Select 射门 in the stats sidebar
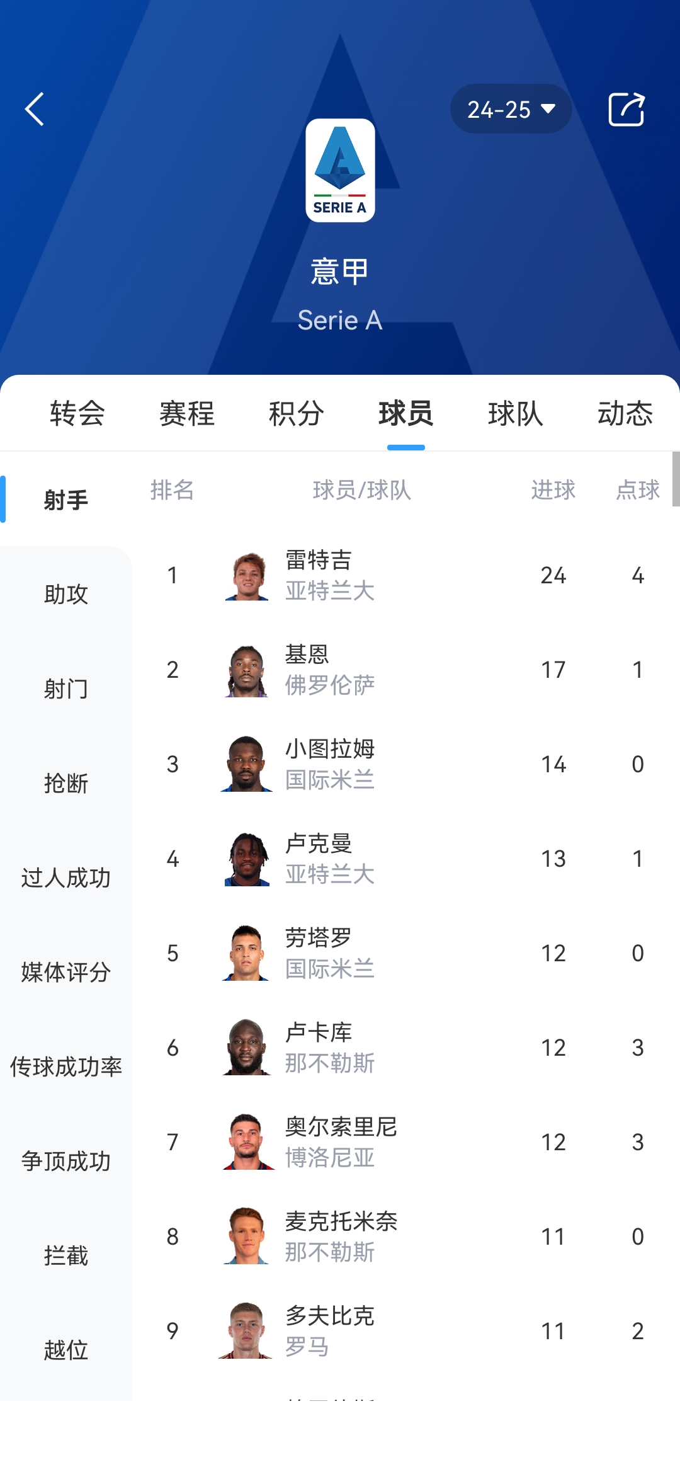The width and height of the screenshot is (680, 1474). 66,688
